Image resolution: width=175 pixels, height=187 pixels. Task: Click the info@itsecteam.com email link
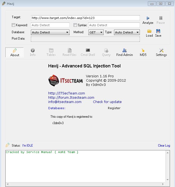(x=65, y=102)
